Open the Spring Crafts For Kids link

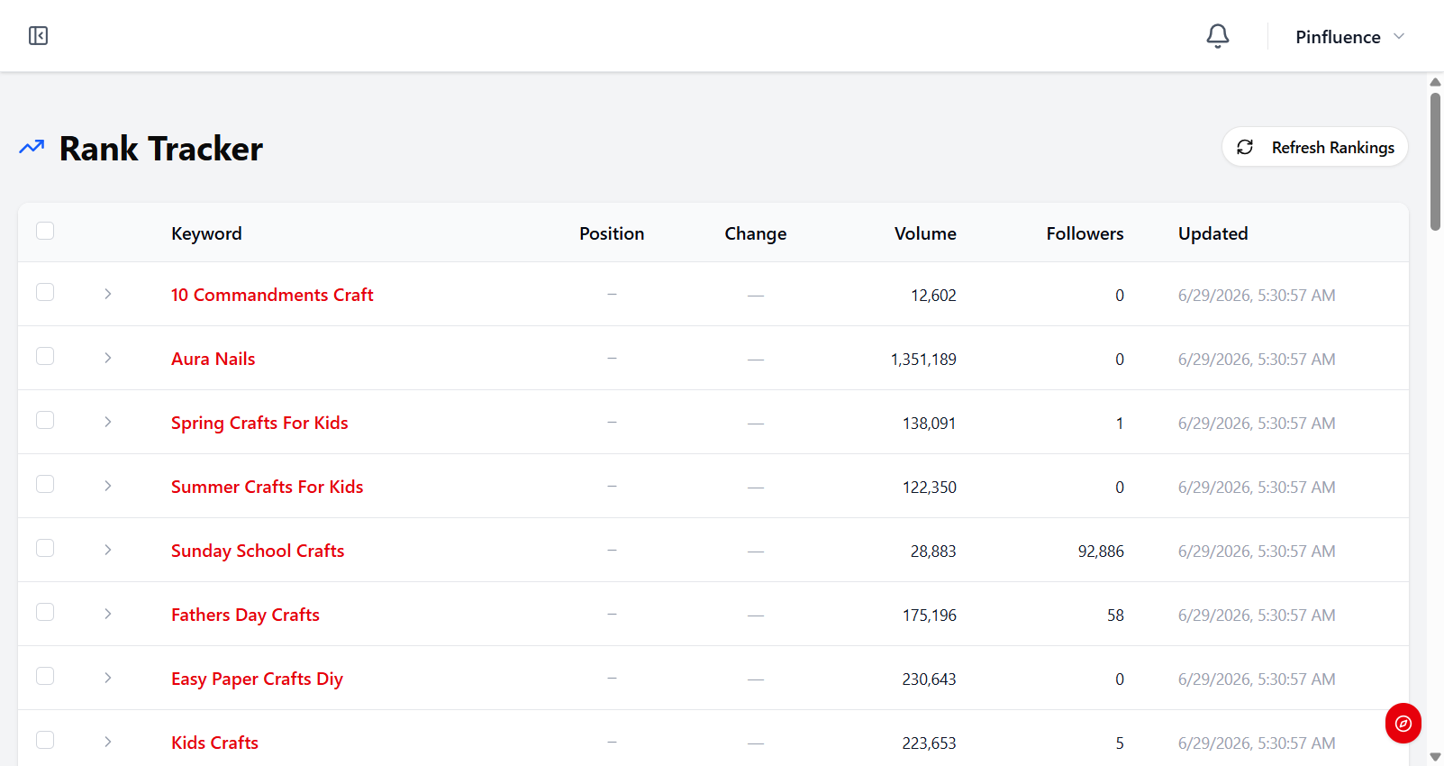click(x=259, y=423)
